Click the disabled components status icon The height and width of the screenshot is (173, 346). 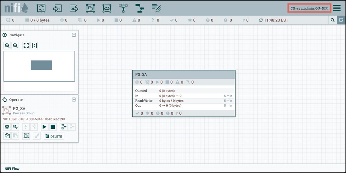pyautogui.click(x=153, y=20)
